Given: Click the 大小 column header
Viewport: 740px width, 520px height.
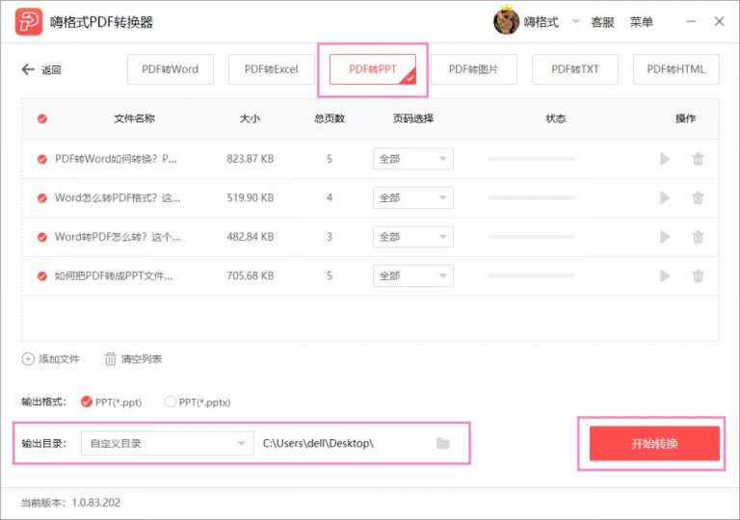Looking at the screenshot, I should tap(250, 118).
